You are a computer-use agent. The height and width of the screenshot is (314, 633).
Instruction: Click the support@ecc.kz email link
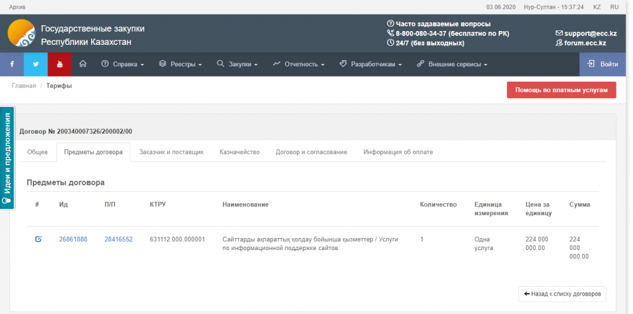click(586, 33)
